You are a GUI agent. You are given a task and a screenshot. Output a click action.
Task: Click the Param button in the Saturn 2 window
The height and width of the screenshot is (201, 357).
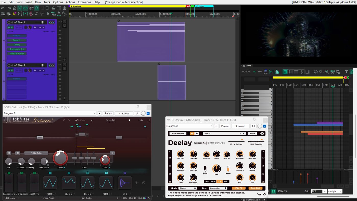click(108, 113)
